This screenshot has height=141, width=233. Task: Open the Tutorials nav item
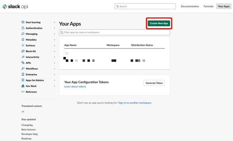(208, 6)
